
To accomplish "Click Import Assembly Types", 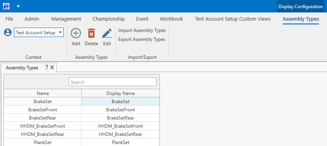I will (142, 30).
